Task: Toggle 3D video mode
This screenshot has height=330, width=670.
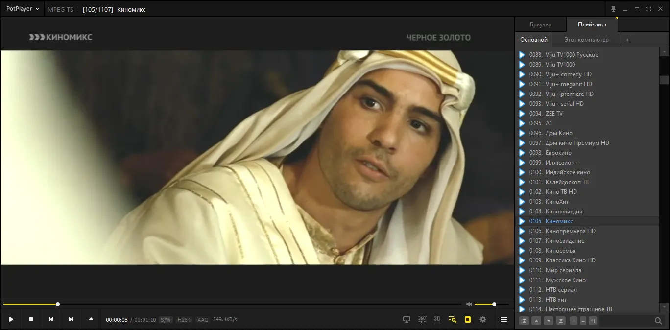Action: pyautogui.click(x=437, y=319)
